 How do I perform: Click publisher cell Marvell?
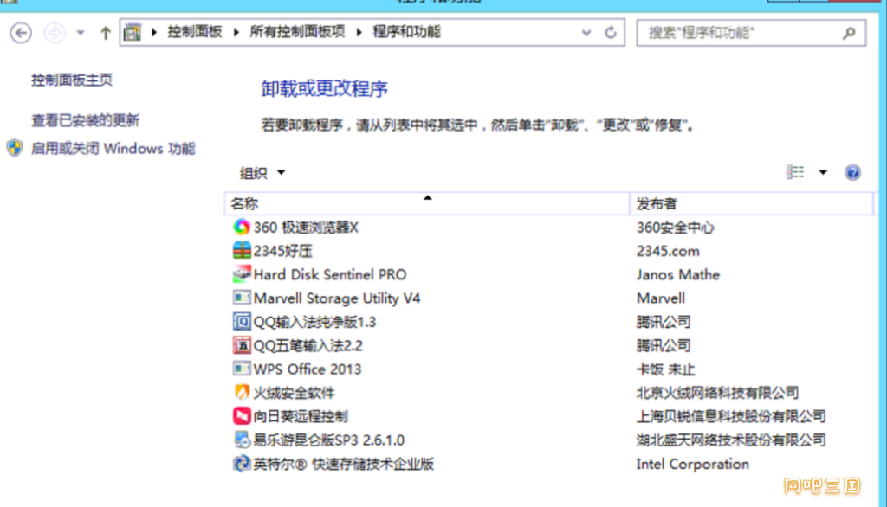click(661, 298)
